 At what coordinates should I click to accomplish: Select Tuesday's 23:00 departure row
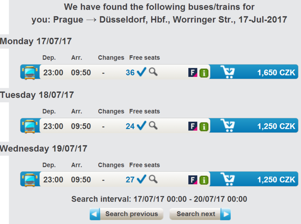[x=53, y=126]
